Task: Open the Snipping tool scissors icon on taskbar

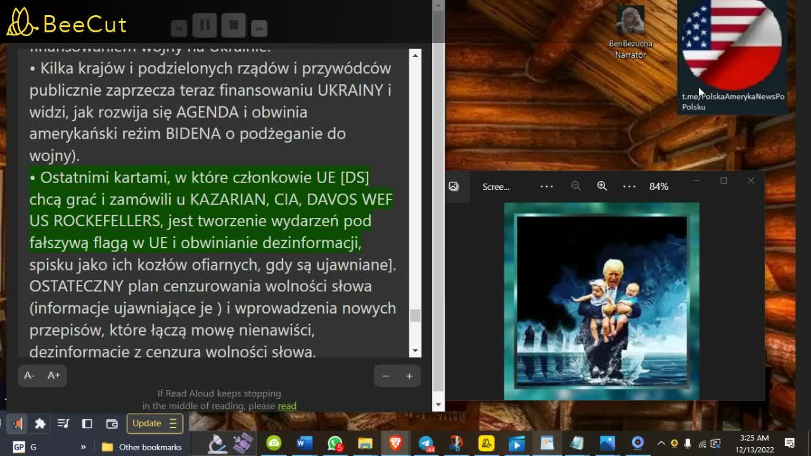Action: coord(456,443)
